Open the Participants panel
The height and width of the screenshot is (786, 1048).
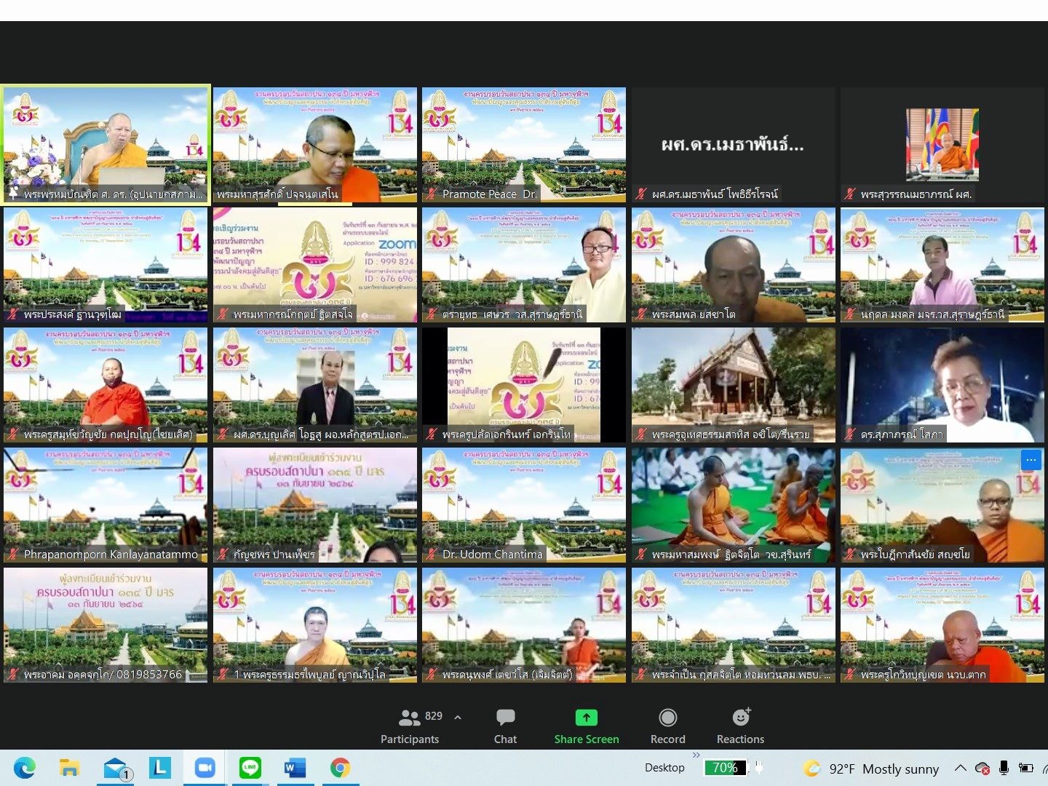410,726
